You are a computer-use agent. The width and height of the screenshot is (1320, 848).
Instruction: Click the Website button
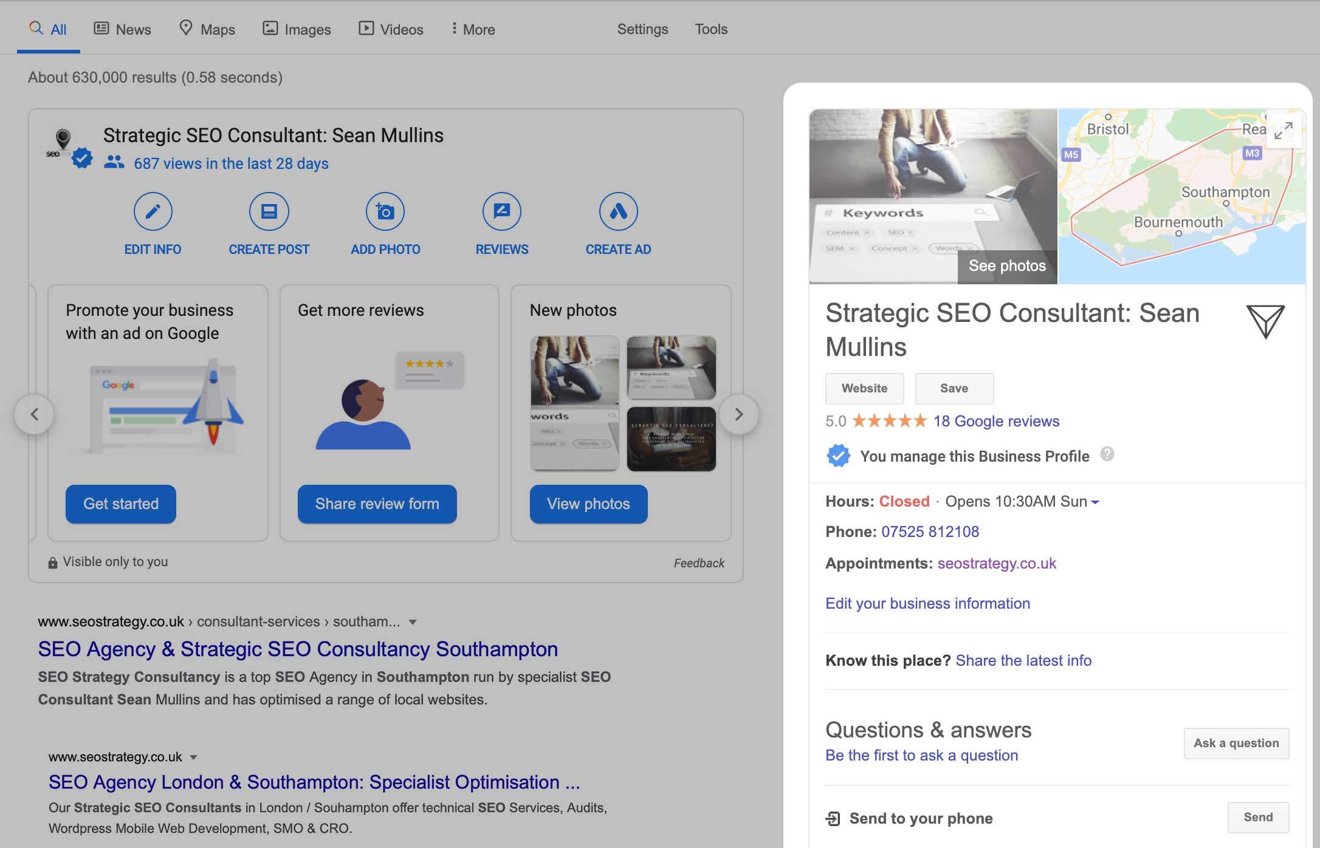[864, 388]
